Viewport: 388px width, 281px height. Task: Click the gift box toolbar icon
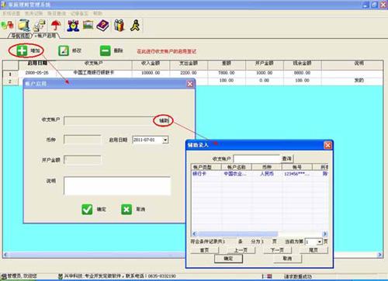click(x=120, y=25)
